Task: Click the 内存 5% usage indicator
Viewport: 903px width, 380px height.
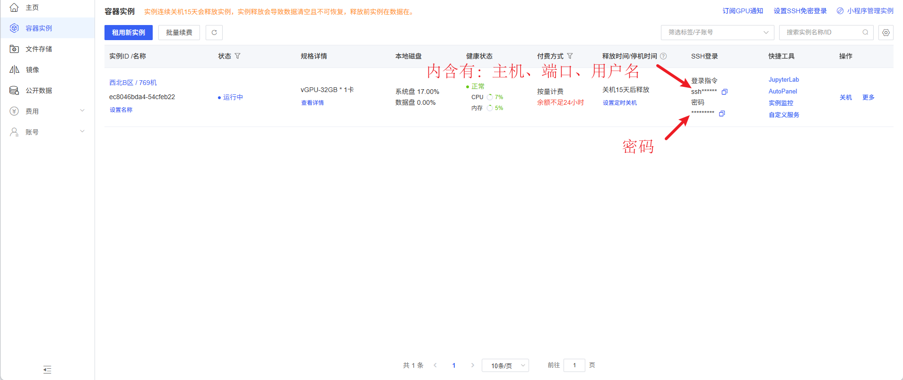Action: pos(487,108)
